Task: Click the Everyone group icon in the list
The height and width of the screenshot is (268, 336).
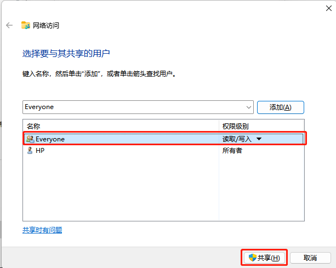Action: [30, 139]
